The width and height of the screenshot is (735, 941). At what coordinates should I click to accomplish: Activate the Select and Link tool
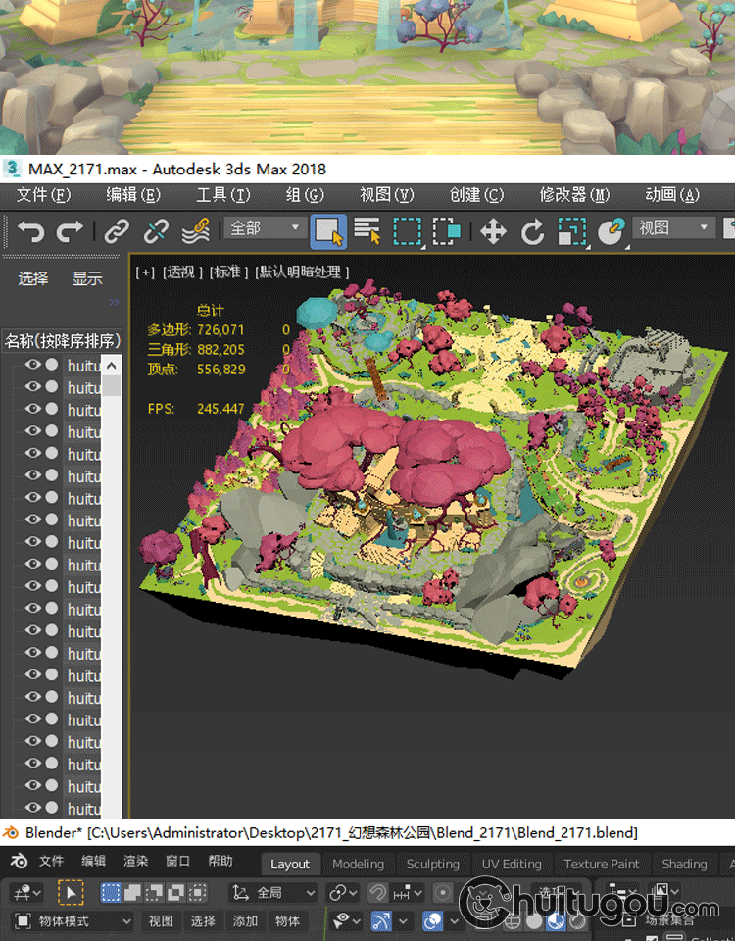coord(117,232)
